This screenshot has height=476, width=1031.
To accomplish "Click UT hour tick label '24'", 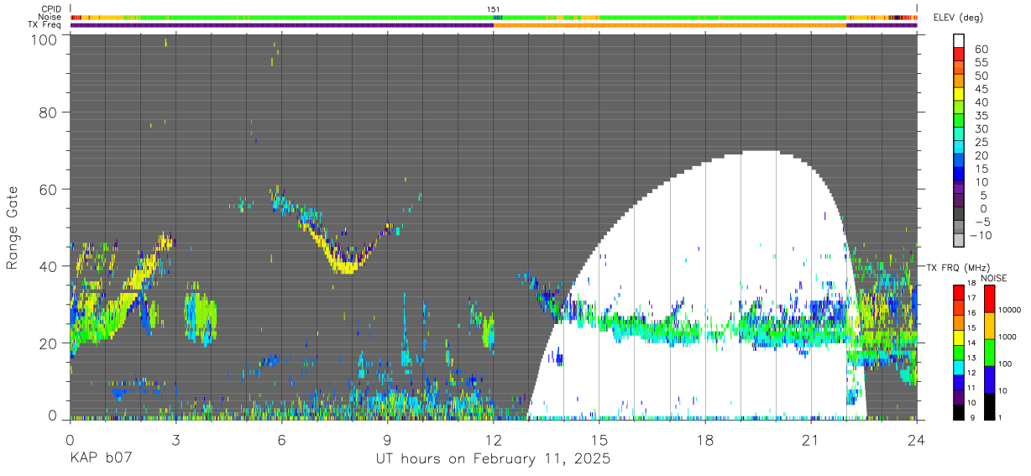I will coord(917,439).
